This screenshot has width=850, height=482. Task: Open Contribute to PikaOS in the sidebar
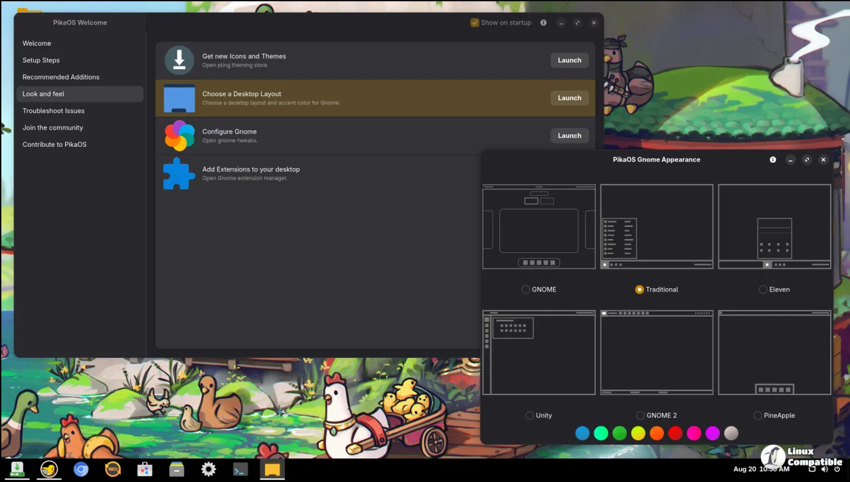coord(80,145)
